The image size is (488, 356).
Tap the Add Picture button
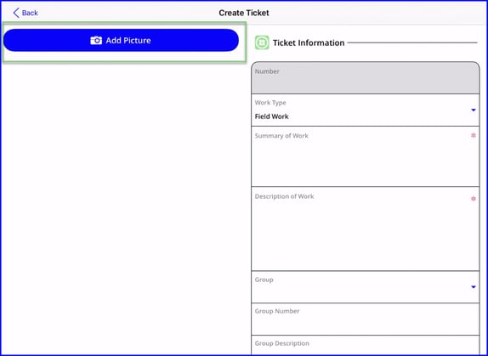point(121,41)
